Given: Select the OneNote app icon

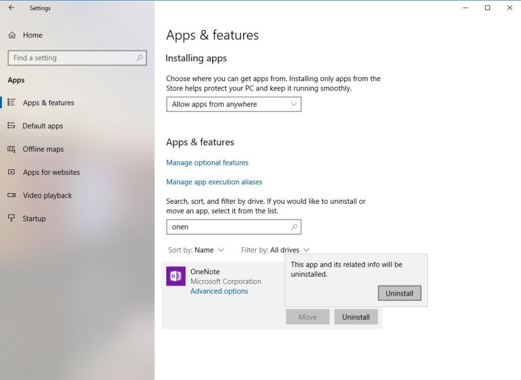Looking at the screenshot, I should coord(176,276).
